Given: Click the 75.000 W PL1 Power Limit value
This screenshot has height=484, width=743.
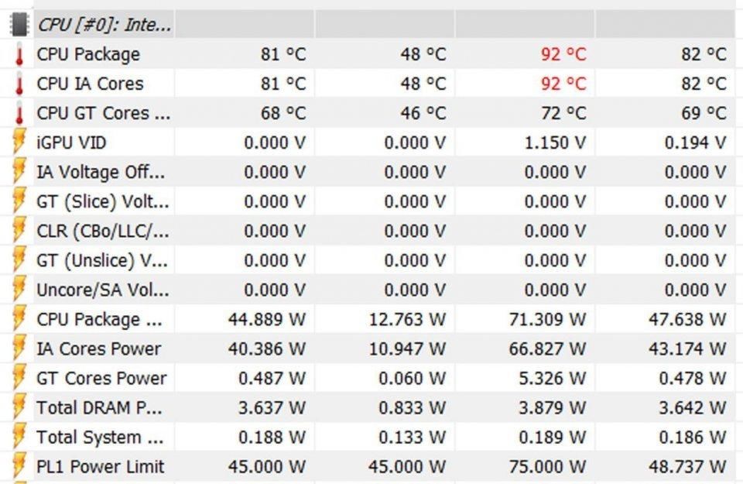Looking at the screenshot, I should pyautogui.click(x=547, y=466).
